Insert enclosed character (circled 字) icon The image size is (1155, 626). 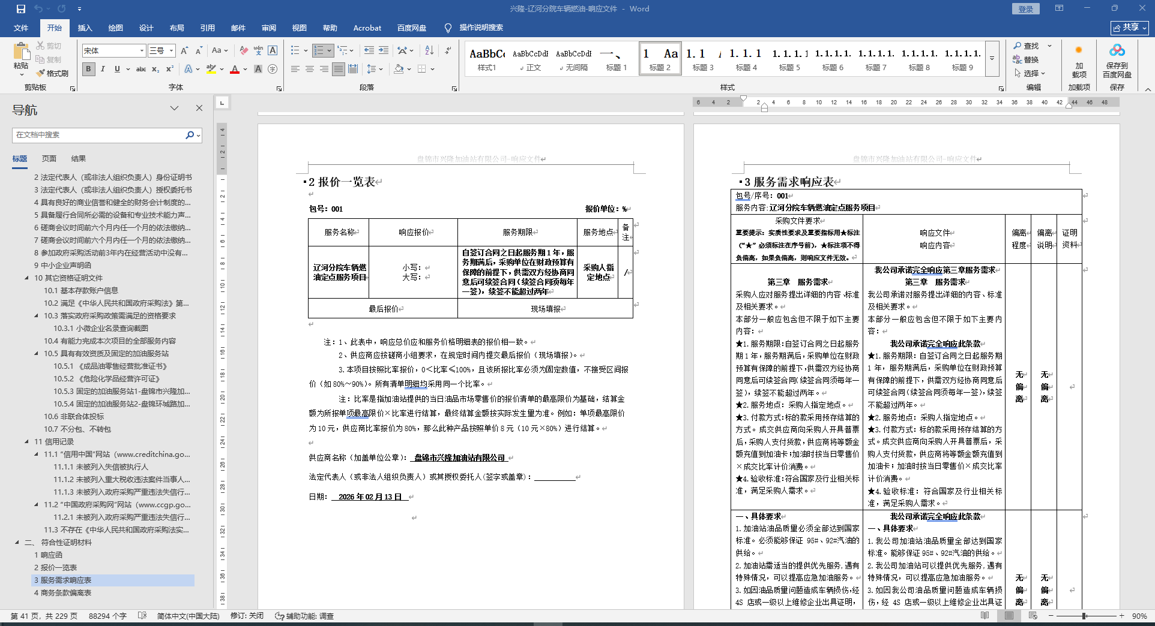coord(273,69)
